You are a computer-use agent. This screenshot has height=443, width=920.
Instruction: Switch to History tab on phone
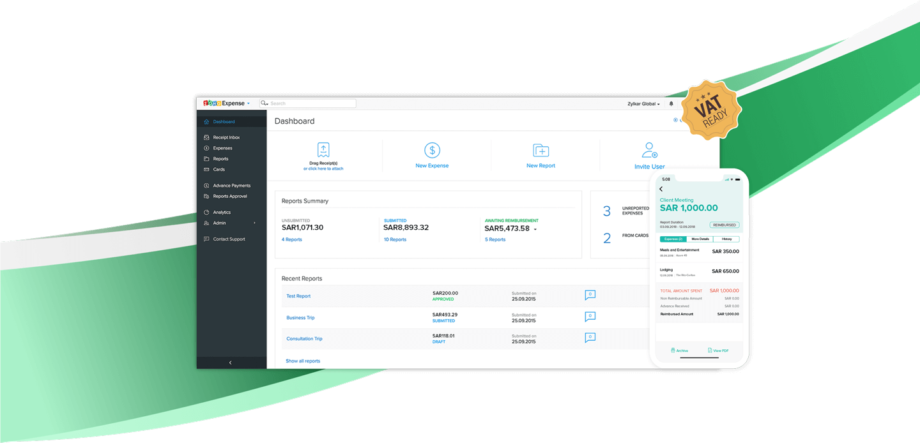[x=726, y=239]
